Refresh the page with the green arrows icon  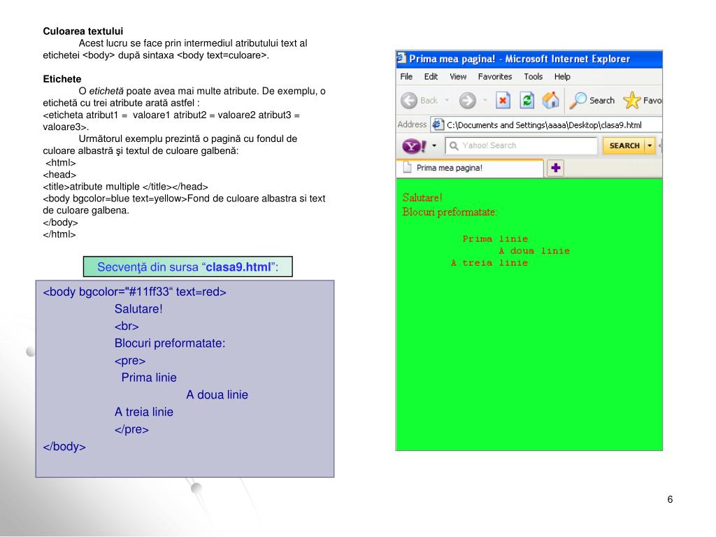527,101
